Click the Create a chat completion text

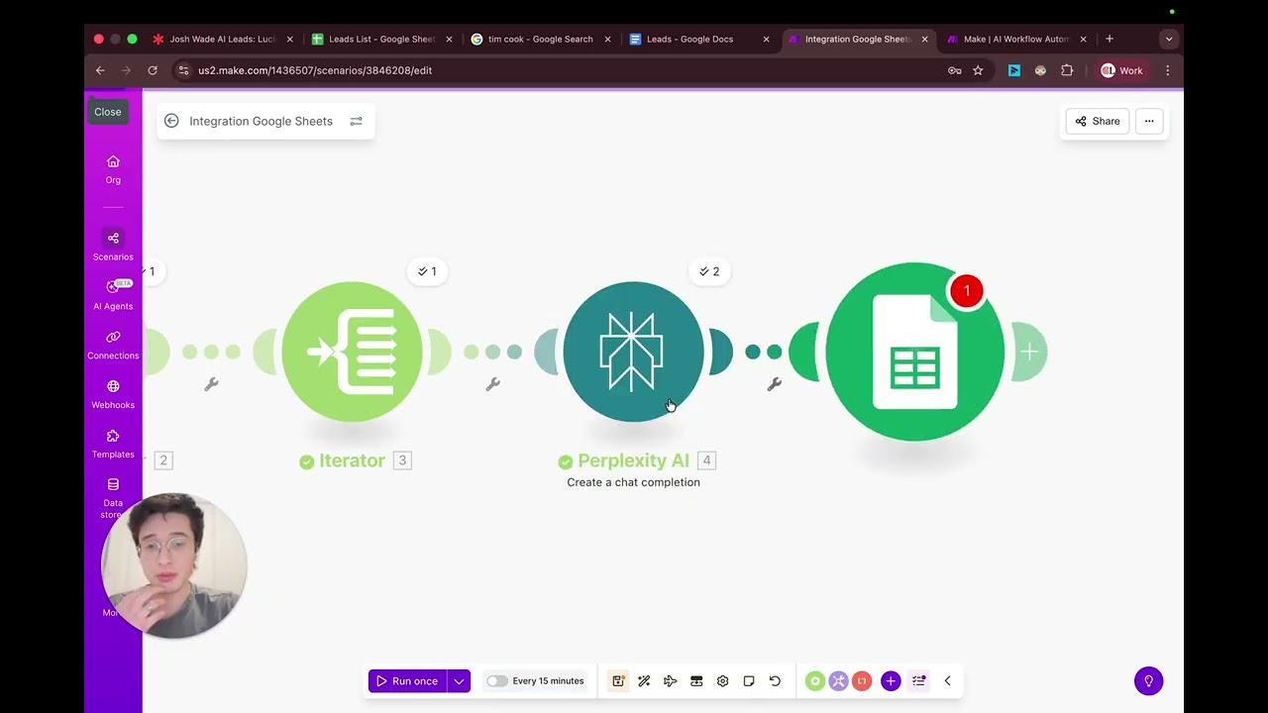coord(633,482)
